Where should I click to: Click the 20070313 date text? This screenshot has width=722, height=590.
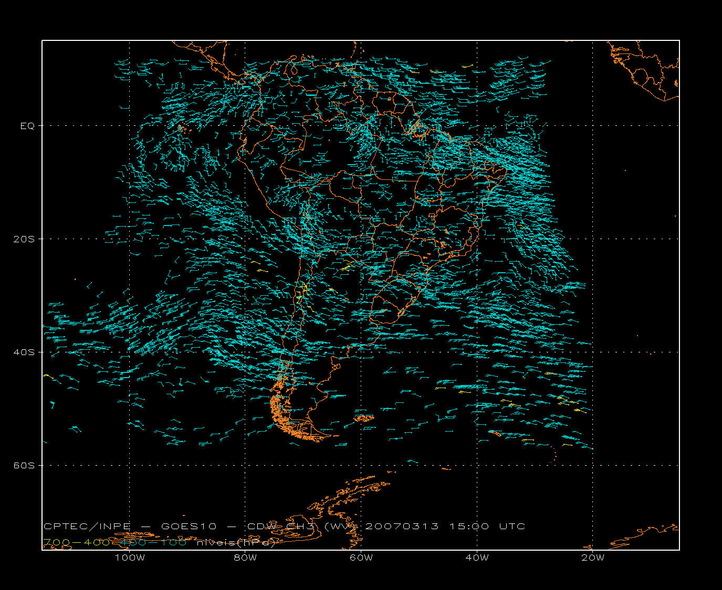pos(402,527)
